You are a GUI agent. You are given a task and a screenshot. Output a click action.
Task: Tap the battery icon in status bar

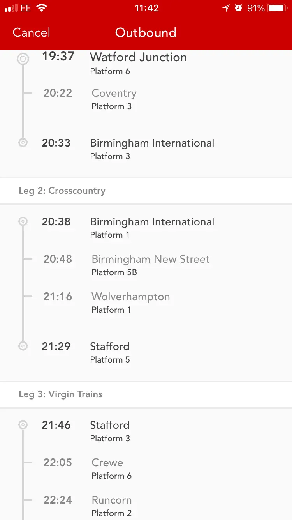277,8
